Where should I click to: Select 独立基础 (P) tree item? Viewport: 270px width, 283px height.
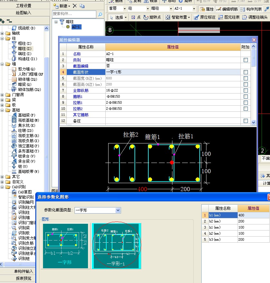click(x=28, y=146)
